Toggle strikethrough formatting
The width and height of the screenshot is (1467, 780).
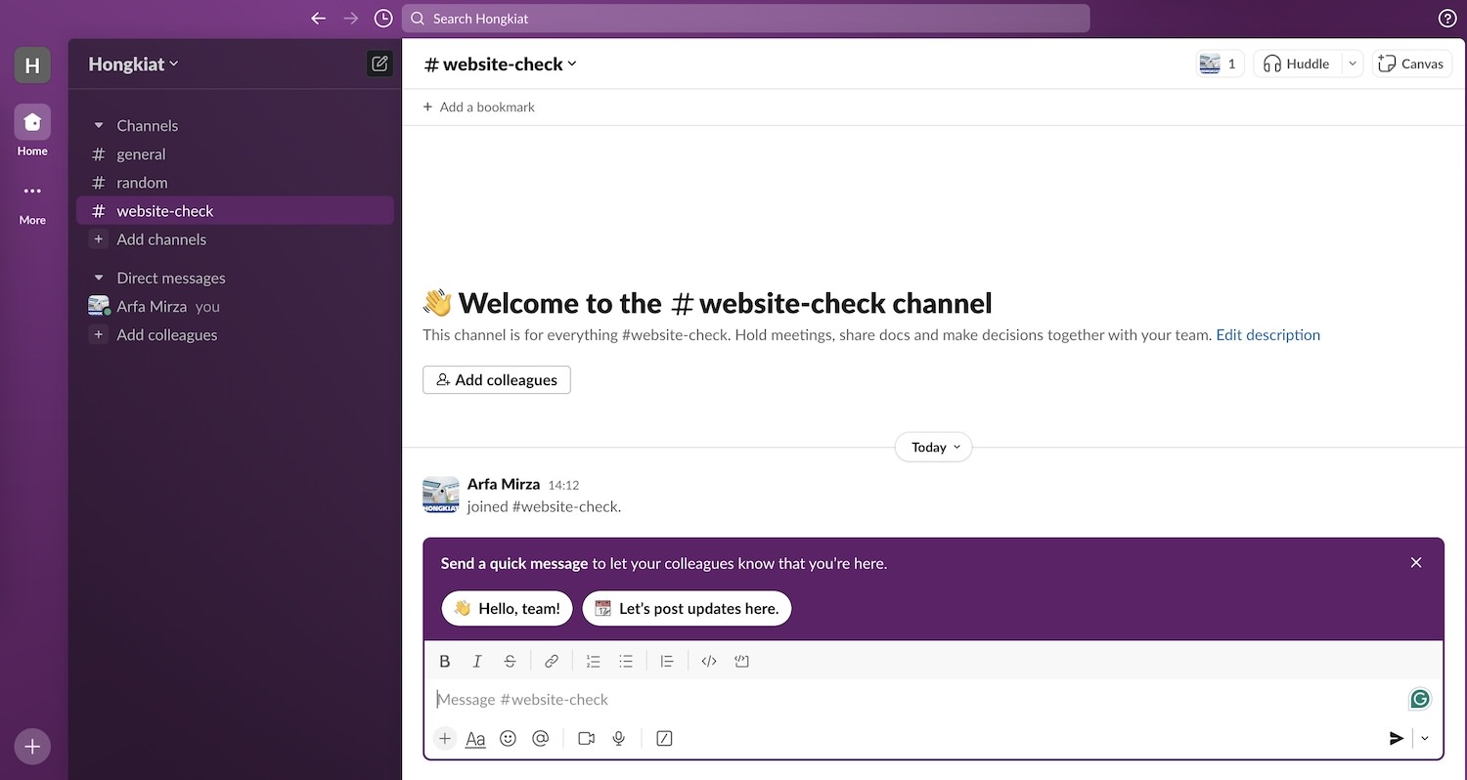point(510,661)
